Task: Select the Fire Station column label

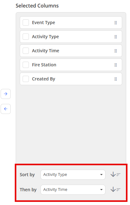Action: 44,65
